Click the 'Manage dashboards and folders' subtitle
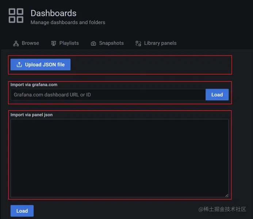Screen dimensions: 253x219 tap(68, 22)
